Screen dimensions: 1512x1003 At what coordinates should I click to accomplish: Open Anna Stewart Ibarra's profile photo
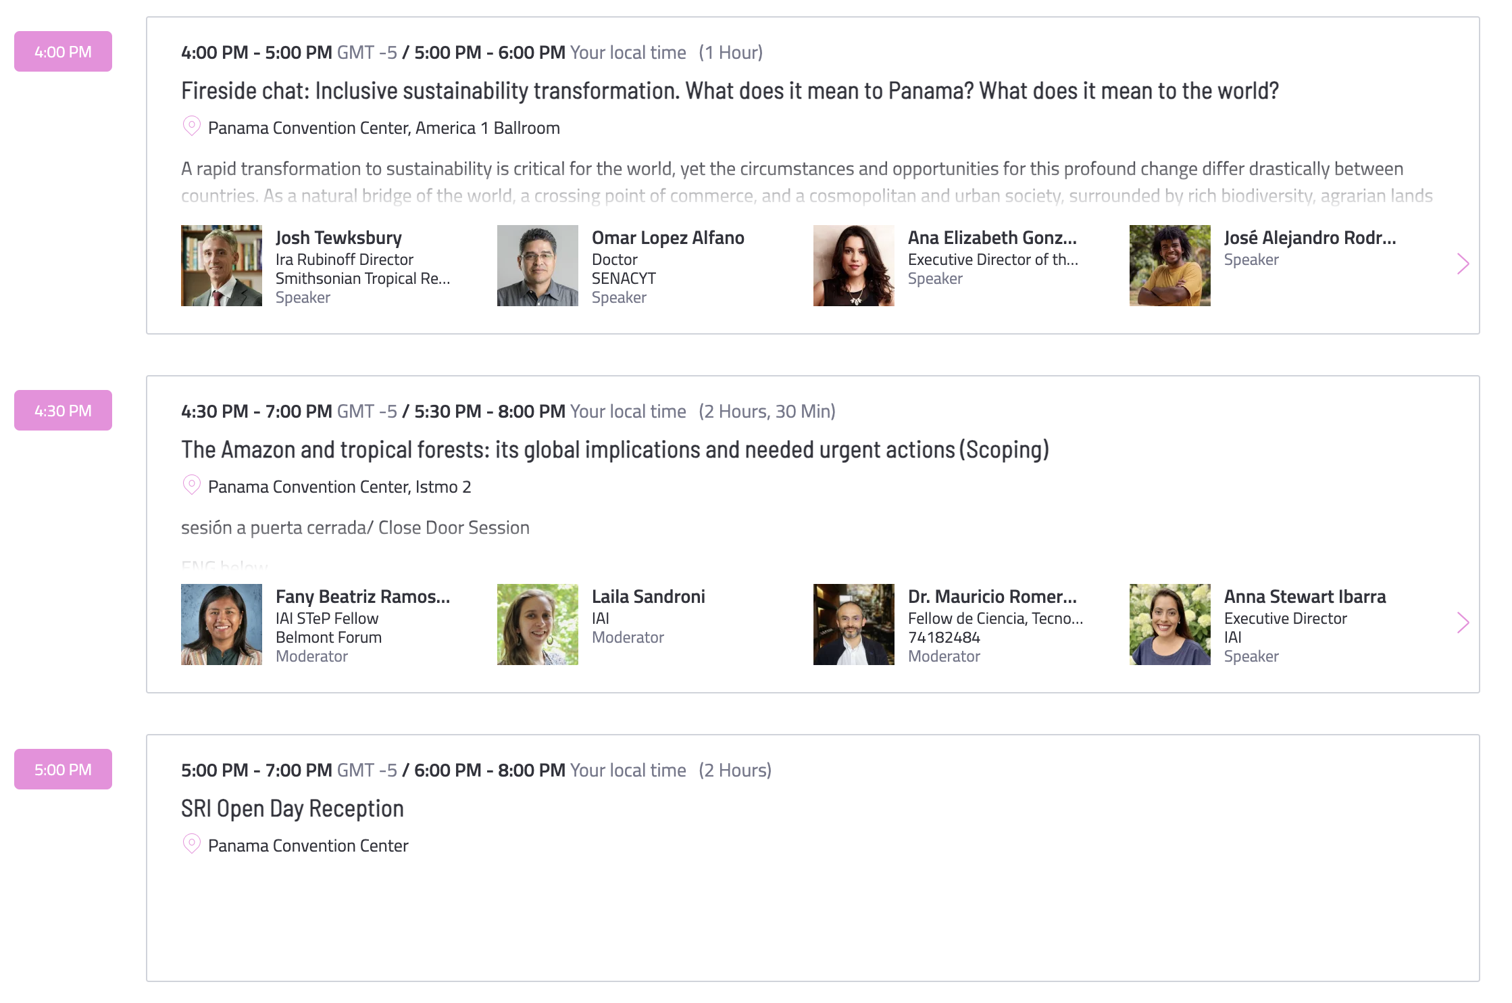(x=1170, y=625)
